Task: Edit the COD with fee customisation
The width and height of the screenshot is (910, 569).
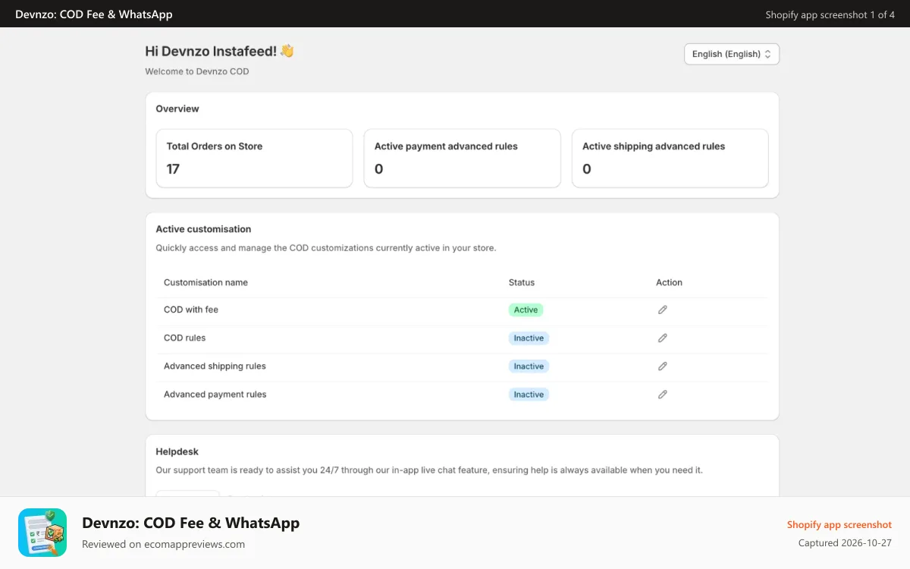Action: click(x=662, y=310)
